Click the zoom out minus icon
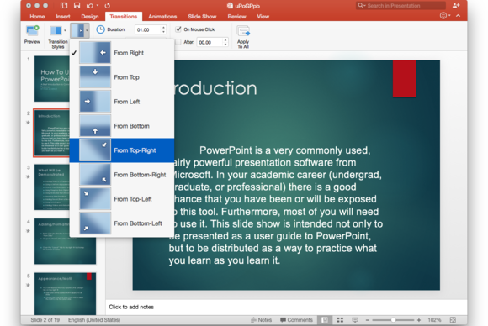 [x=367, y=320]
